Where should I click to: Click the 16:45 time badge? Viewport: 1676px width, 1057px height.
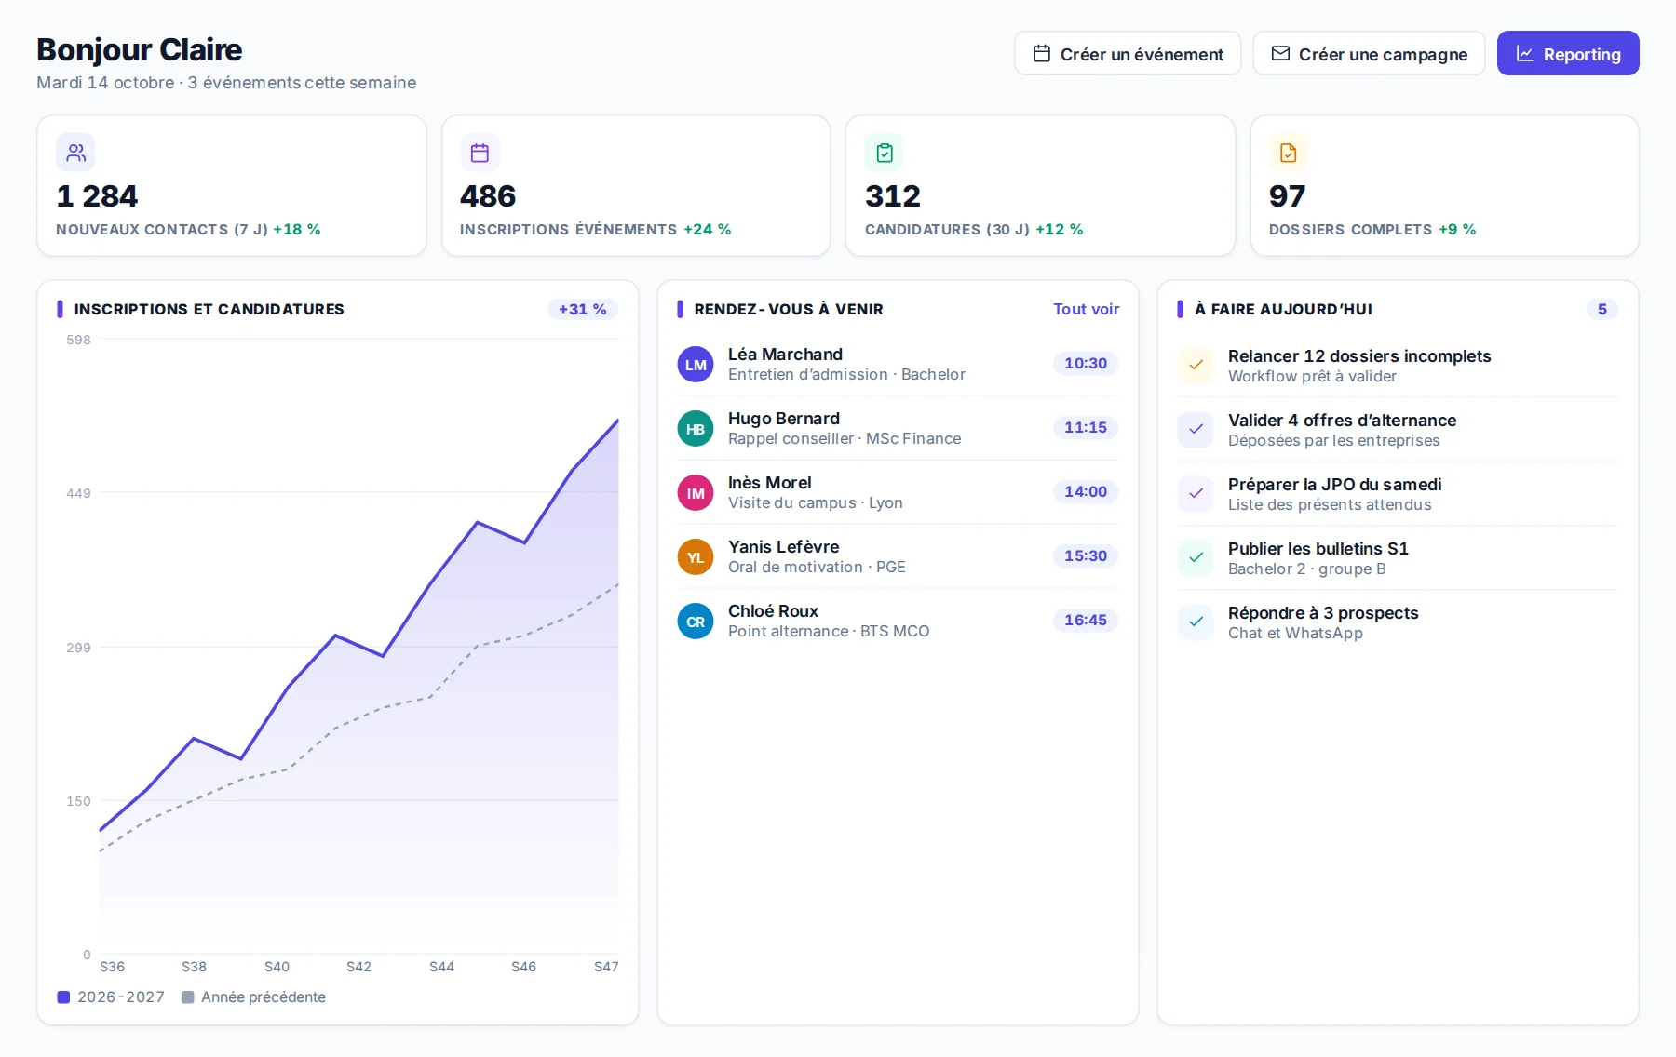[x=1086, y=621]
